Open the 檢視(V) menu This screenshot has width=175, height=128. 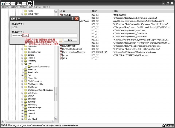click(23, 7)
